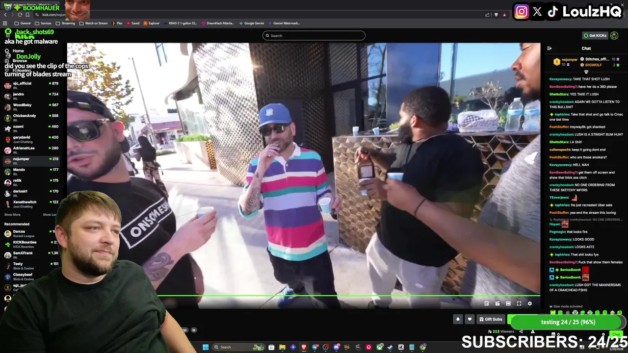Select the Chat header tab

coord(586,48)
